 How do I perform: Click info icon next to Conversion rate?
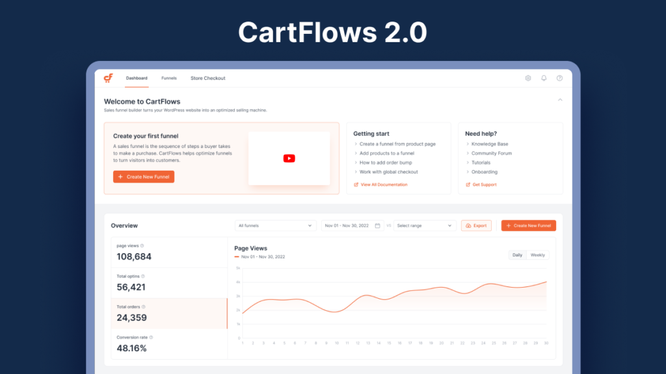point(151,337)
